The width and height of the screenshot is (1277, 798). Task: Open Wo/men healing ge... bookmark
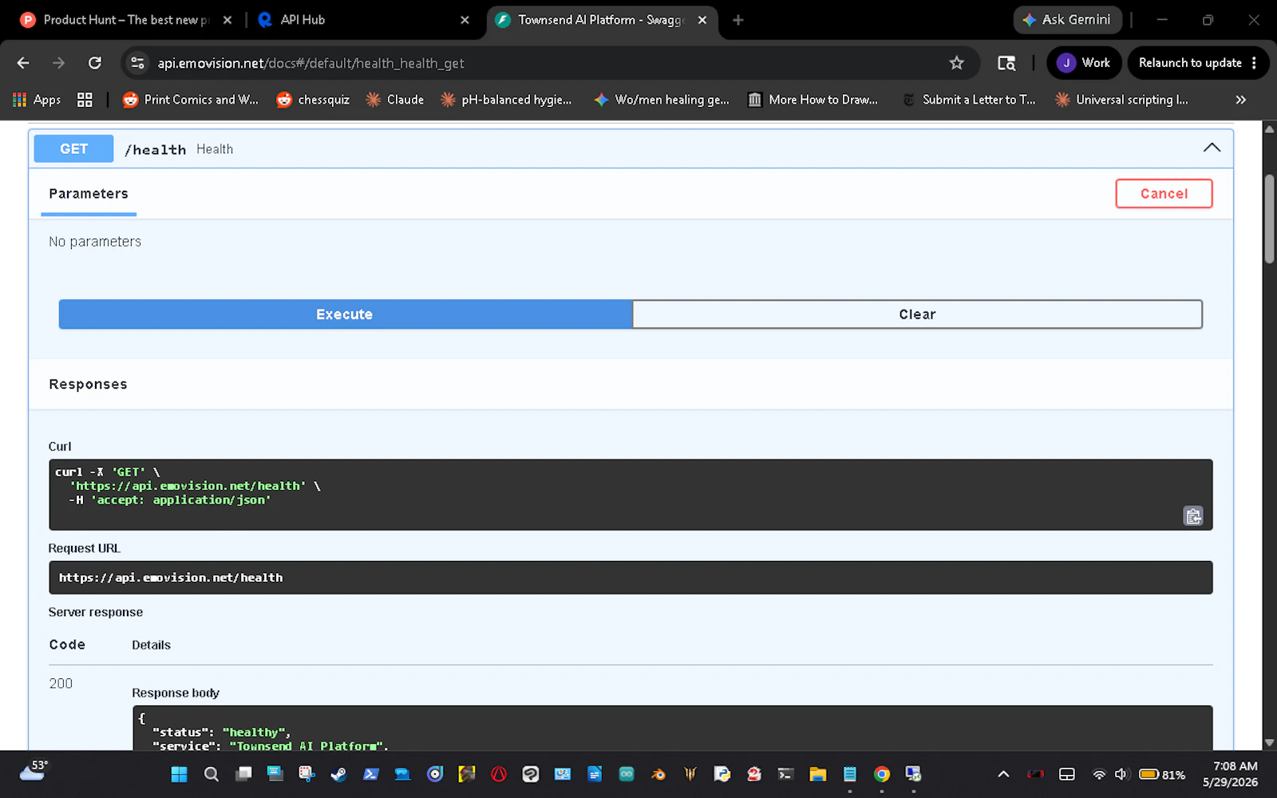pyautogui.click(x=662, y=100)
